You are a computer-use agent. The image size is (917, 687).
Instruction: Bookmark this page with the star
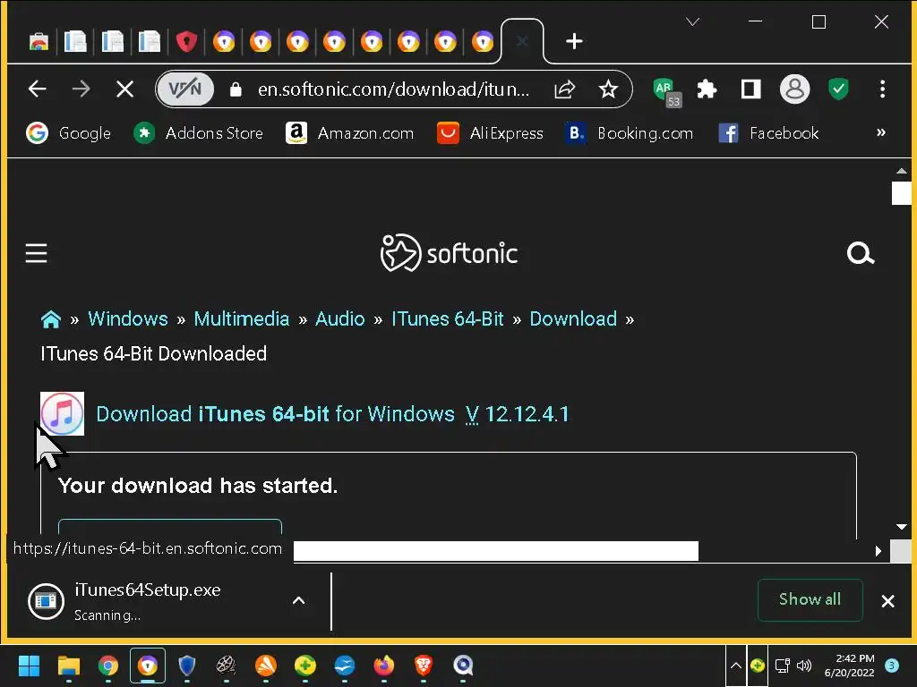click(x=608, y=89)
